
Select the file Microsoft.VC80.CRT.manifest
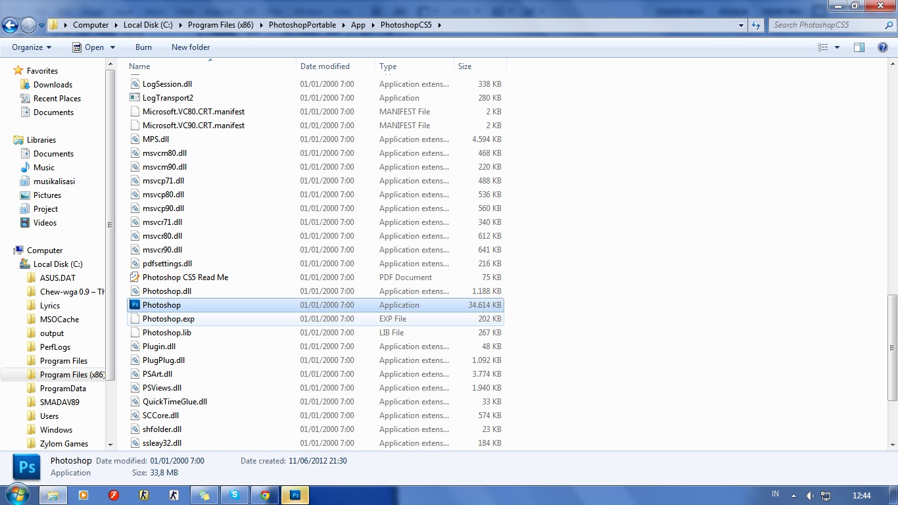pyautogui.click(x=316, y=111)
